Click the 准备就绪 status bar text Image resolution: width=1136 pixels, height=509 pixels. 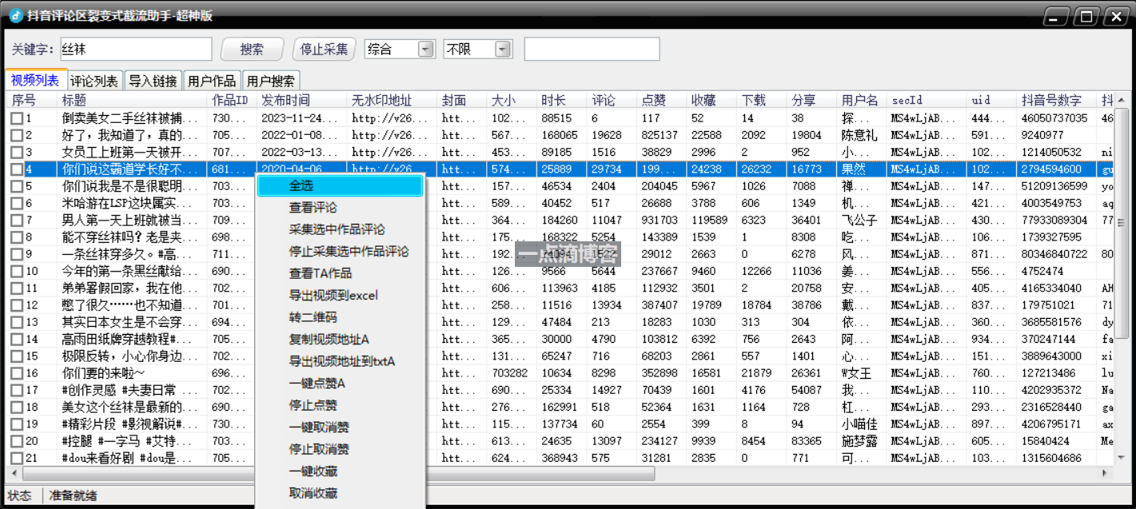click(74, 495)
